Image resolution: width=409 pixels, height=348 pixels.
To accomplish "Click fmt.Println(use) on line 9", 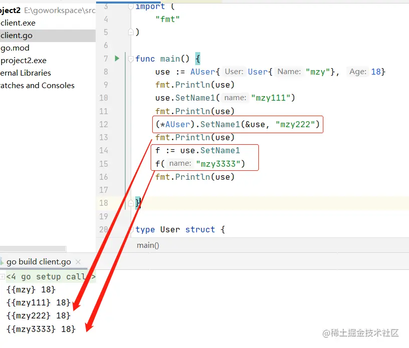I will click(195, 85).
